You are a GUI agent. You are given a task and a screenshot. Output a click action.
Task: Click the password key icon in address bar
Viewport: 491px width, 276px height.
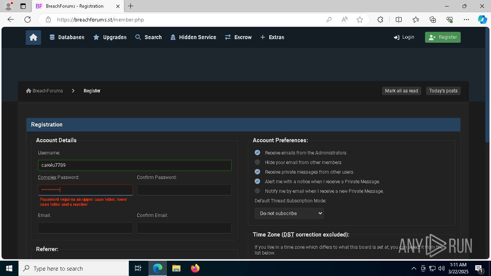(x=329, y=20)
